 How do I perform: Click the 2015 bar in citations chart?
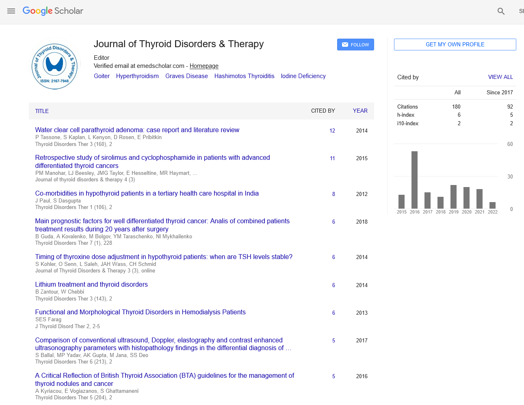pos(402,202)
